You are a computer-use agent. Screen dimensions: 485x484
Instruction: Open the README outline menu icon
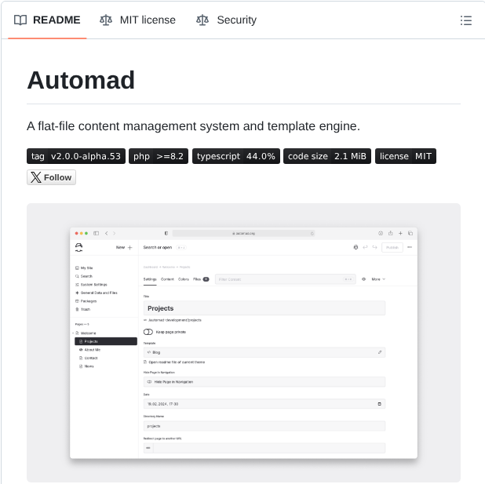466,20
